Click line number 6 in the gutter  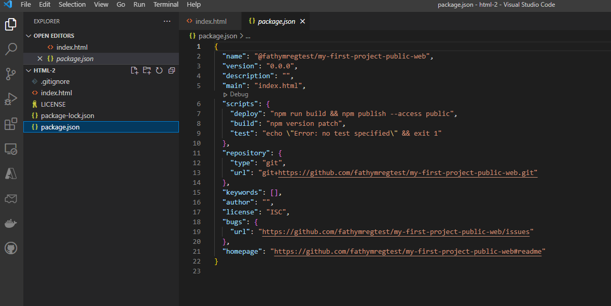tap(199, 104)
